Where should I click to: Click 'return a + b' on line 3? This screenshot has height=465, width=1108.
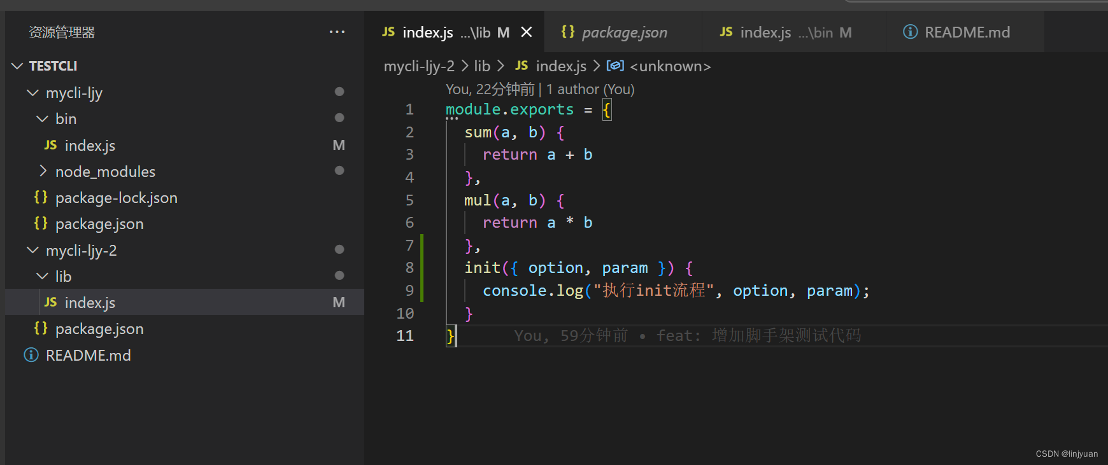click(537, 155)
